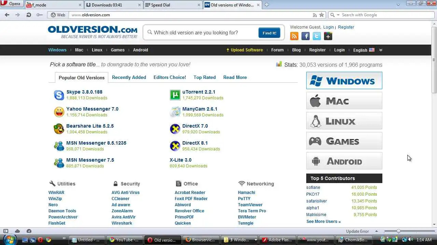Viewport: 437px width, 245px height.
Task: Switch to the Editors Choice! tab
Action: coord(170,77)
